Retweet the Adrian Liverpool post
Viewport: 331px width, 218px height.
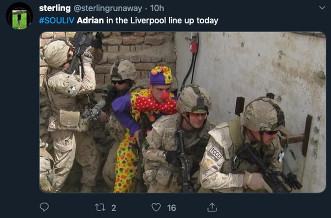[x=100, y=207]
